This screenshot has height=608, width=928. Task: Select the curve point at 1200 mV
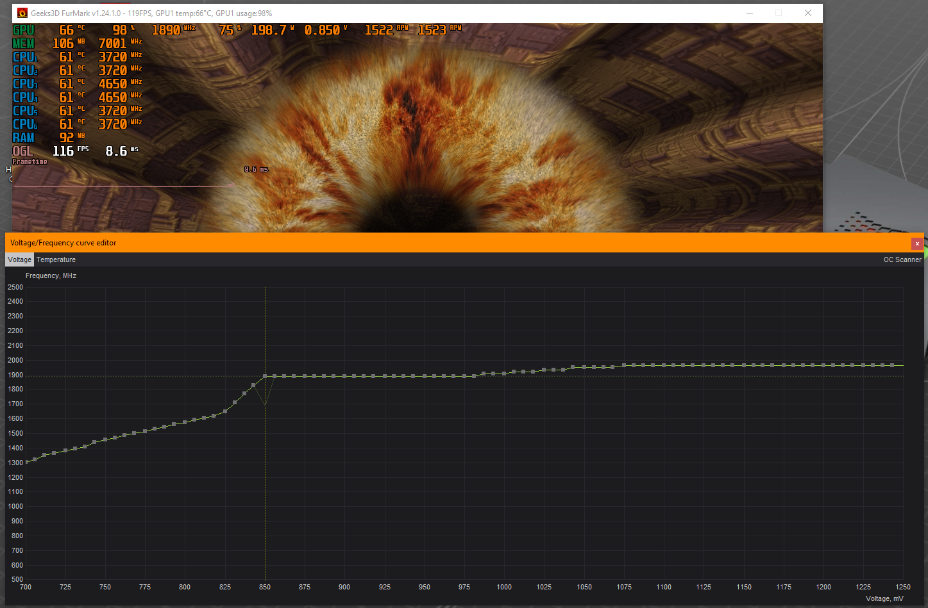point(823,365)
